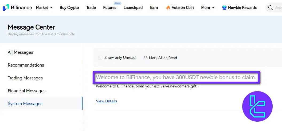This screenshot has height=131, width=282.
Task: Open the 300USDT newbie bonus message title
Action: pos(176,77)
